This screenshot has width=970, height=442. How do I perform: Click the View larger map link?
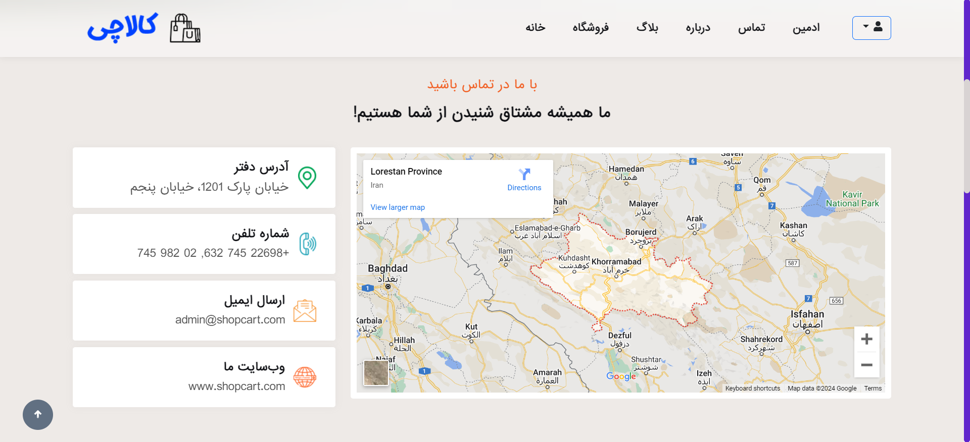(x=398, y=207)
